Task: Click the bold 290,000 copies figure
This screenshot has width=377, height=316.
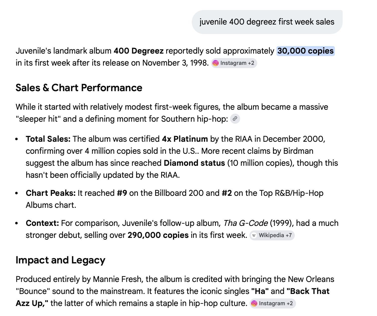Action: coord(158,235)
